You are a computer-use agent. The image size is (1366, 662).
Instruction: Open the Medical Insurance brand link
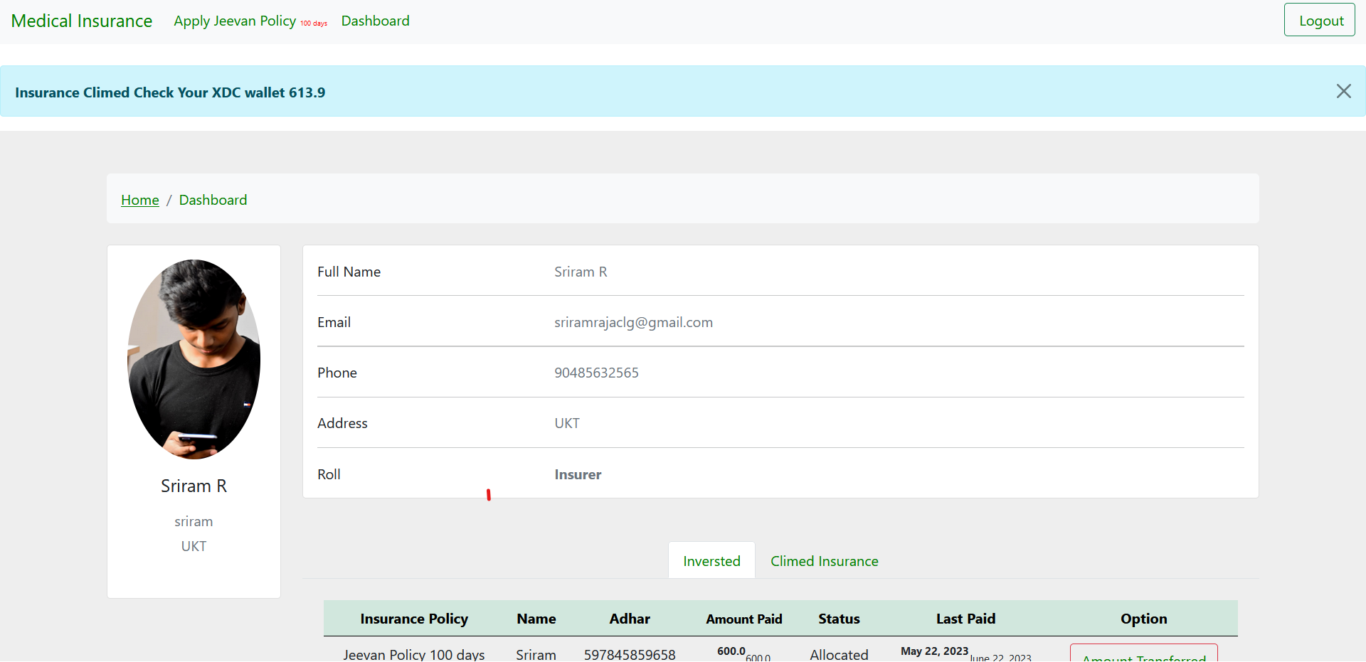point(82,21)
